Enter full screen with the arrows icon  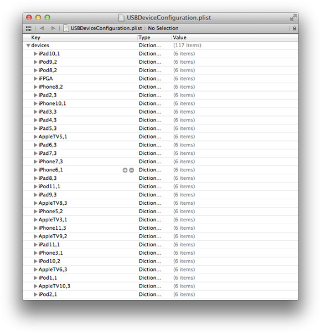point(293,17)
